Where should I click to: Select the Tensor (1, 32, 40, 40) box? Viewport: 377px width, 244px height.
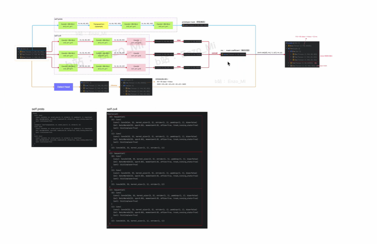click(164, 54)
